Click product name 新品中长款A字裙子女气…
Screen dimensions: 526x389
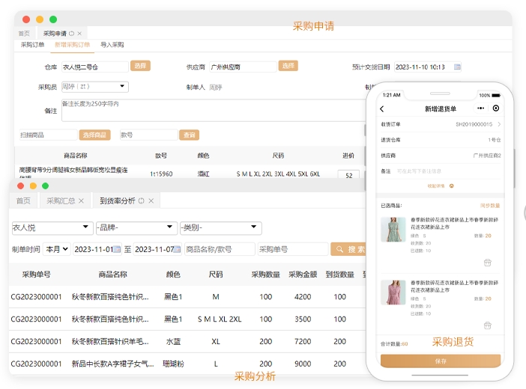112,364
